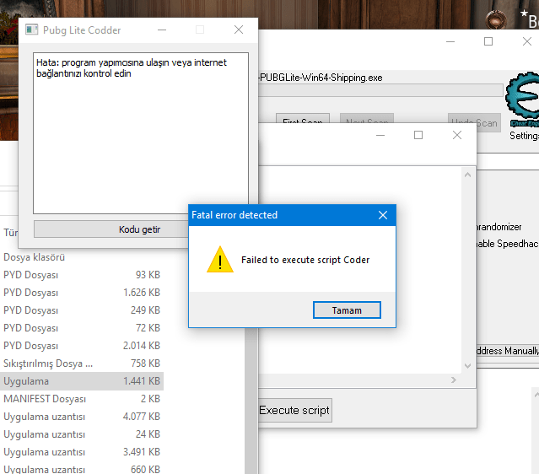Click the PUBGLite-Win64-Shipping.exe process label
This screenshot has height=474, width=539.
point(321,78)
